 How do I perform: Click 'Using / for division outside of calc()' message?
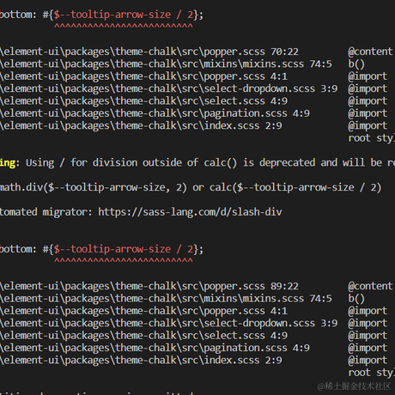click(131, 163)
